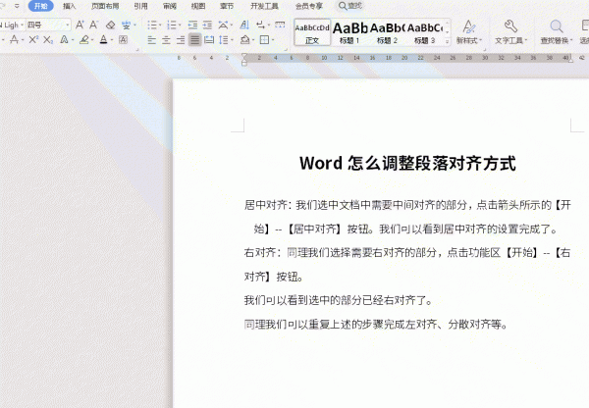The height and width of the screenshot is (408, 589).
Task: Open the 会员专享 tab
Action: pos(309,6)
